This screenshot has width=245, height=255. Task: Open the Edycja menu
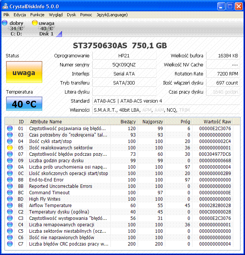click(20, 15)
